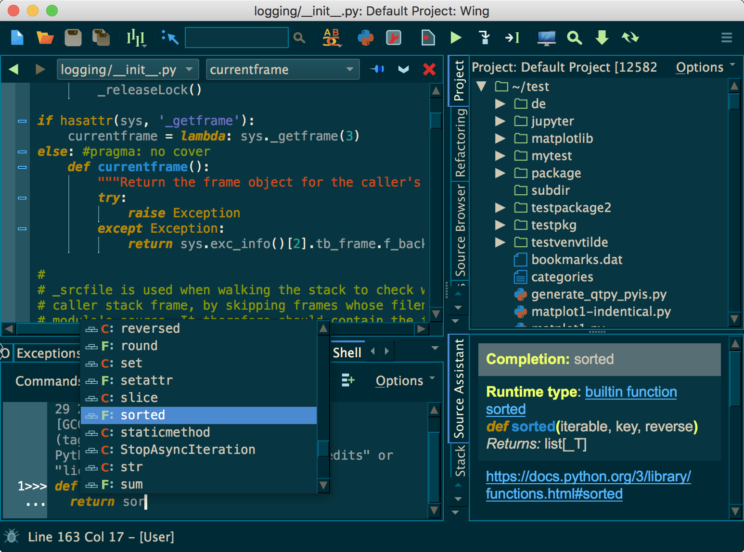Click the editor vertical scrollbar thumb

436,120
